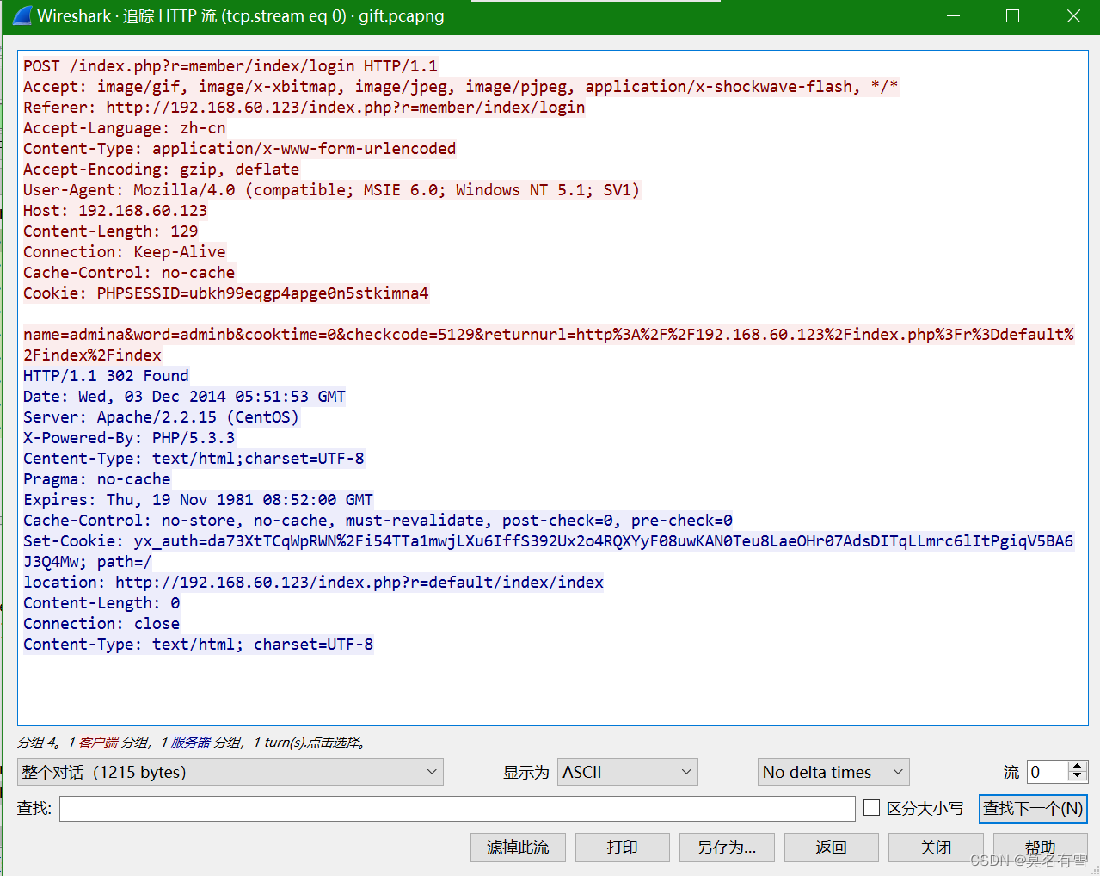The width and height of the screenshot is (1100, 876).
Task: Click the 返回 back button
Action: (x=831, y=848)
